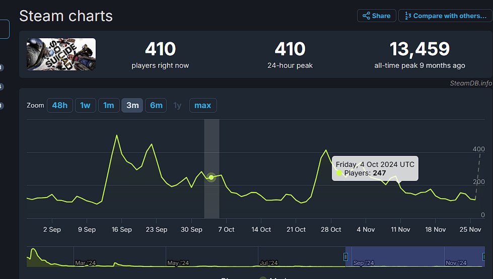Image resolution: width=493 pixels, height=279 pixels.
Task: Open the Share button
Action: [x=376, y=16]
